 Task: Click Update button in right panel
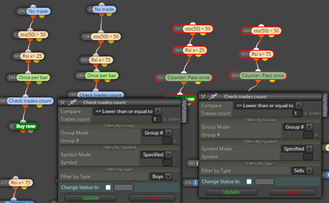(231, 192)
